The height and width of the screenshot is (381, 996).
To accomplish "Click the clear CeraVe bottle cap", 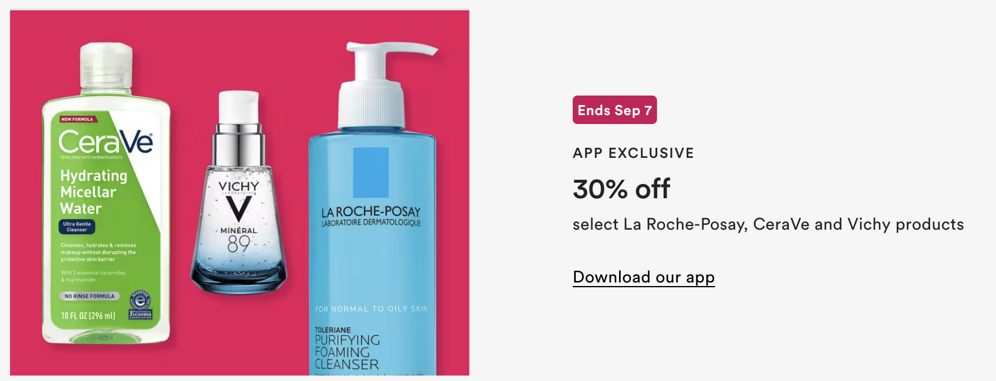I will 106,68.
